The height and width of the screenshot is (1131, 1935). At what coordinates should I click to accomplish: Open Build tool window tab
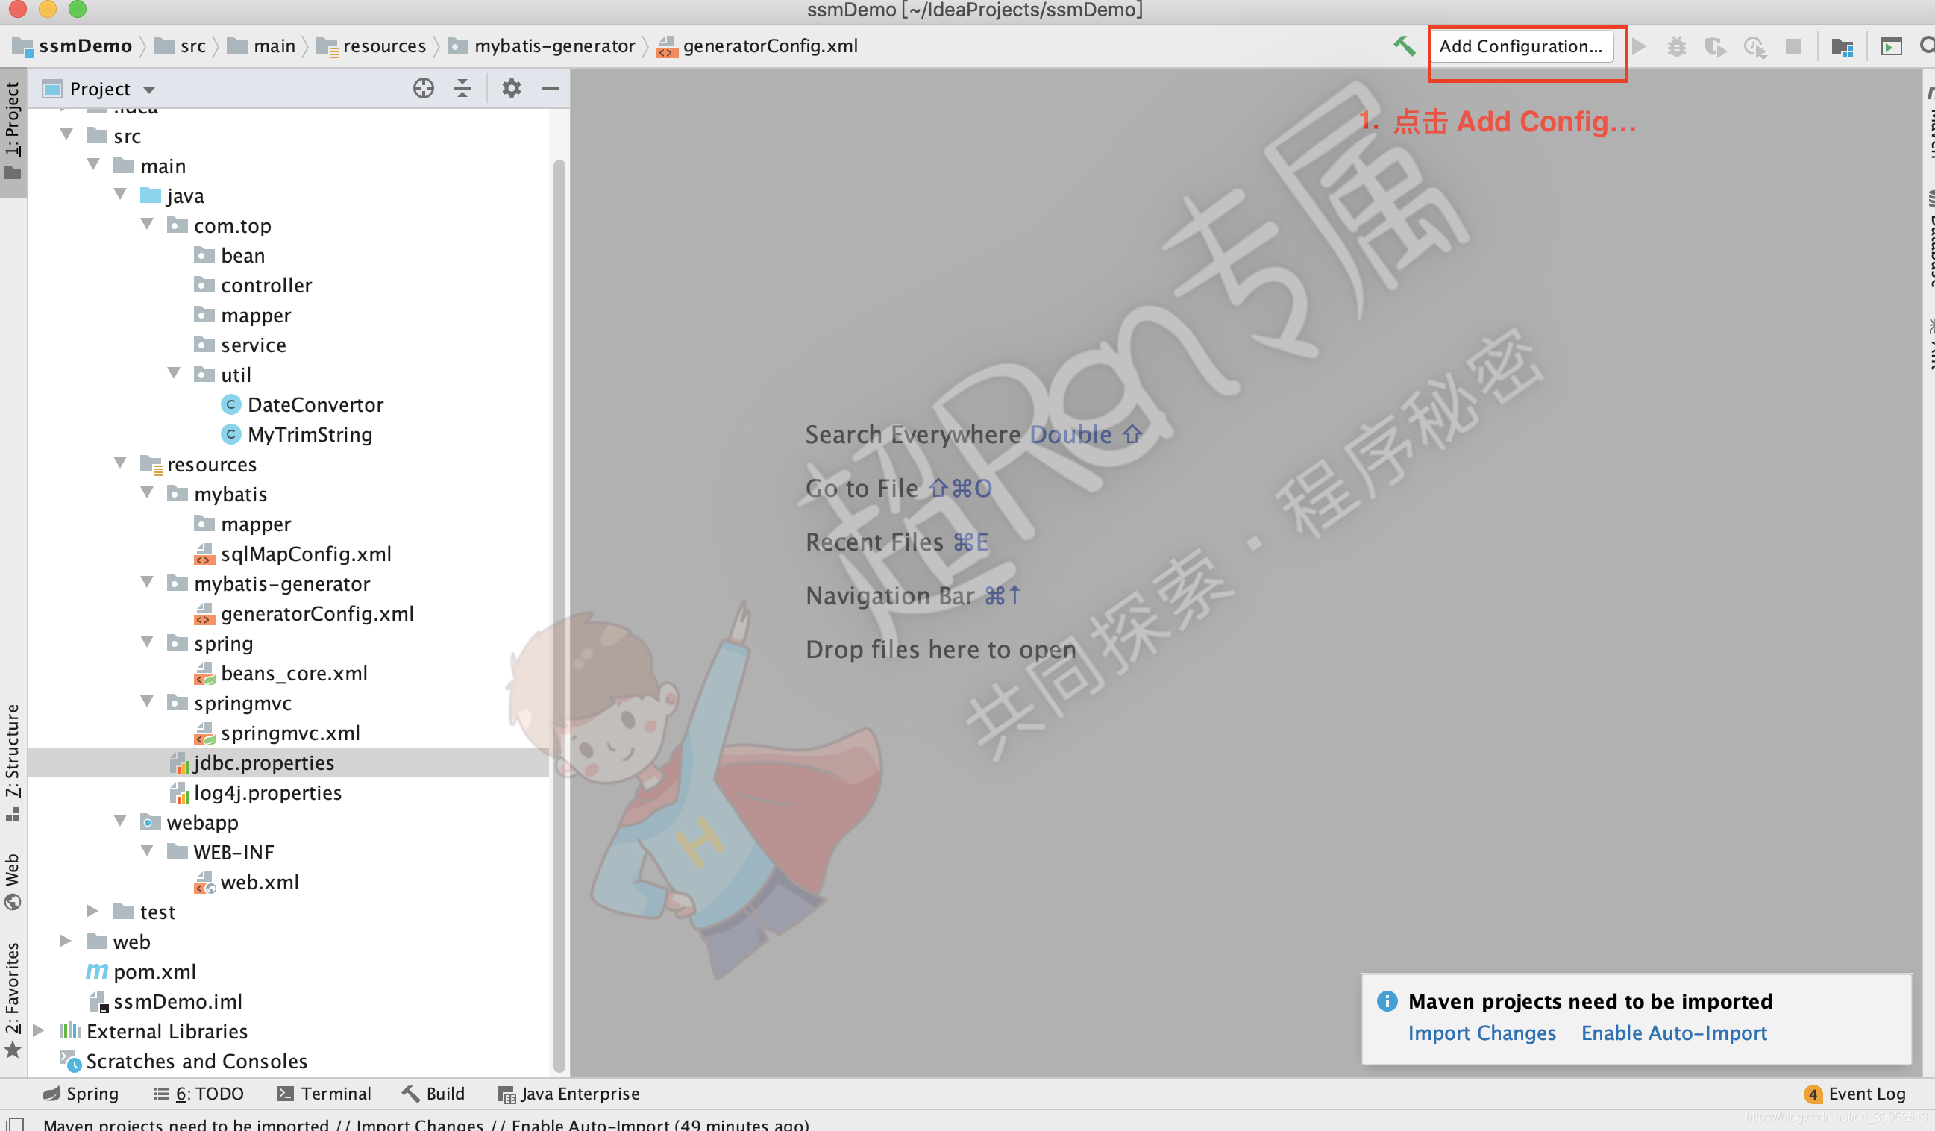tap(433, 1094)
